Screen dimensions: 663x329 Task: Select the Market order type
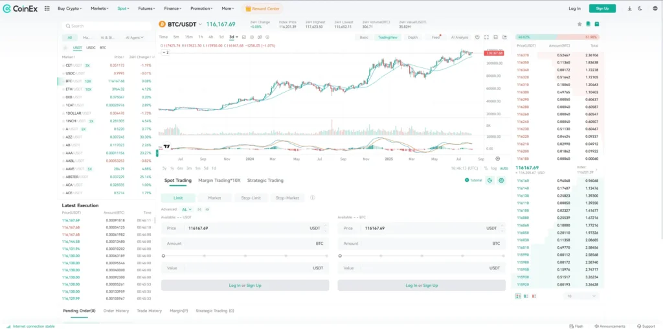214,198
